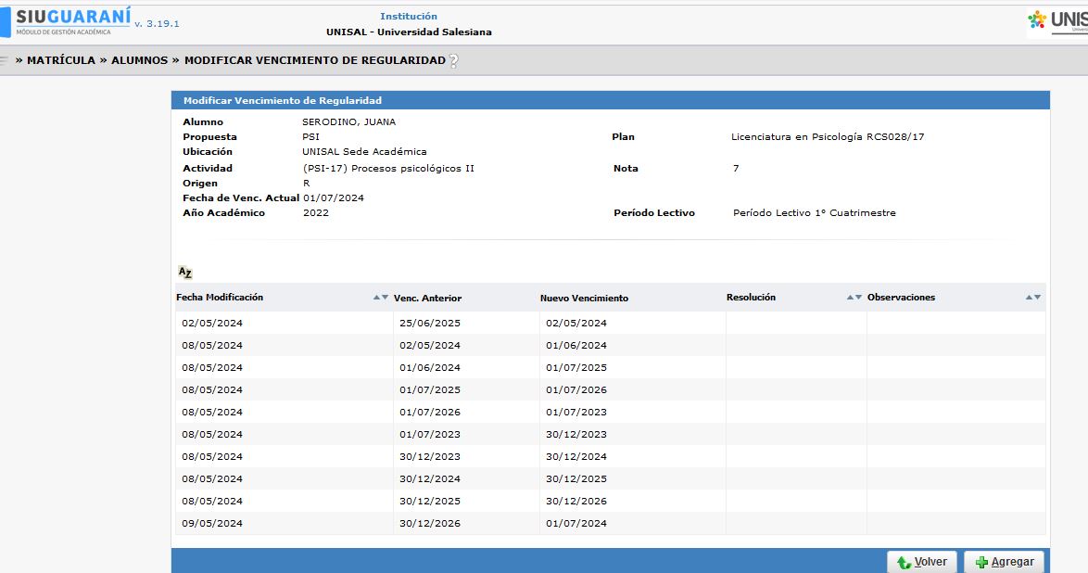Sort Resolución descending with down arrow
1088x573 pixels.
click(x=858, y=298)
